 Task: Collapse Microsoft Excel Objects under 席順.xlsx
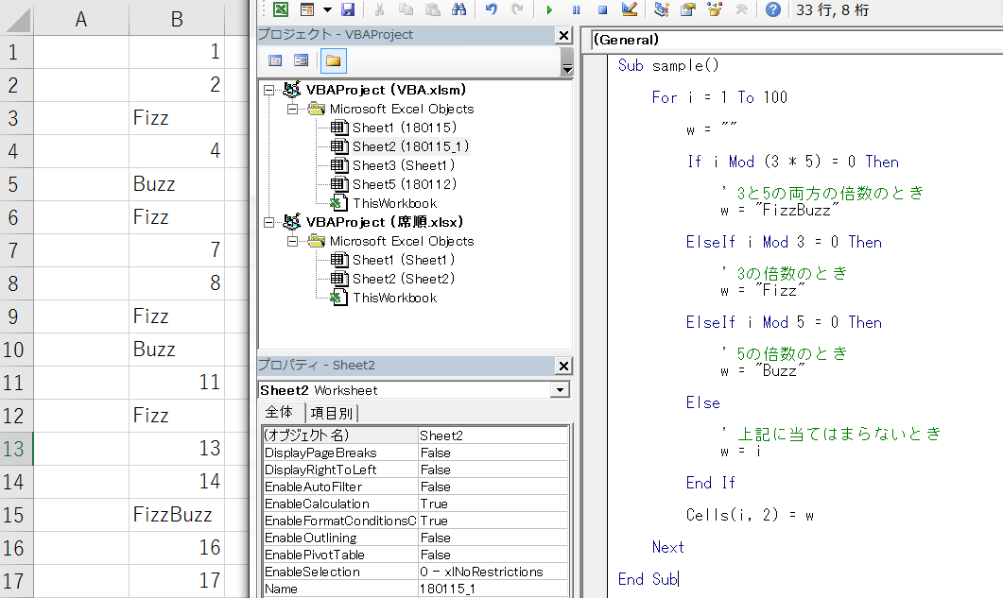pyautogui.click(x=293, y=241)
